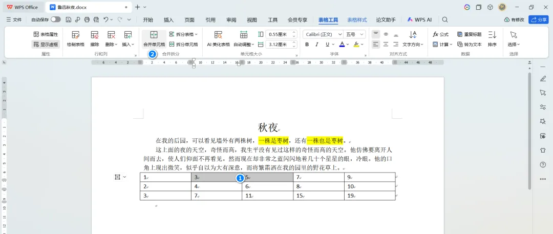Click the Merge Cells (合并单元格) button

154,39
